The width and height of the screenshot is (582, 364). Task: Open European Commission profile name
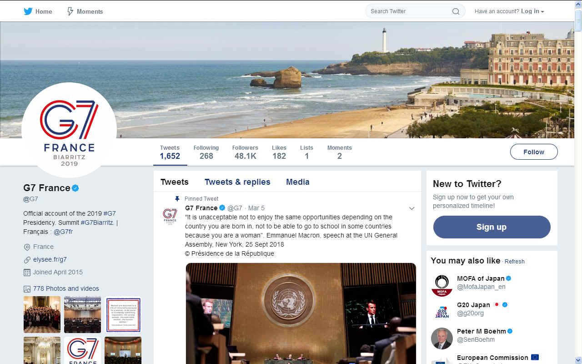pos(492,358)
